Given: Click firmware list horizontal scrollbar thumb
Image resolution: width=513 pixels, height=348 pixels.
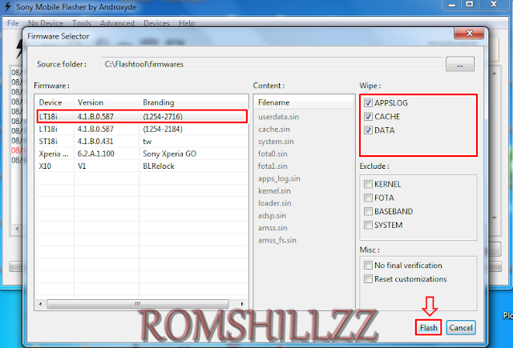Looking at the screenshot, I should [x=138, y=304].
